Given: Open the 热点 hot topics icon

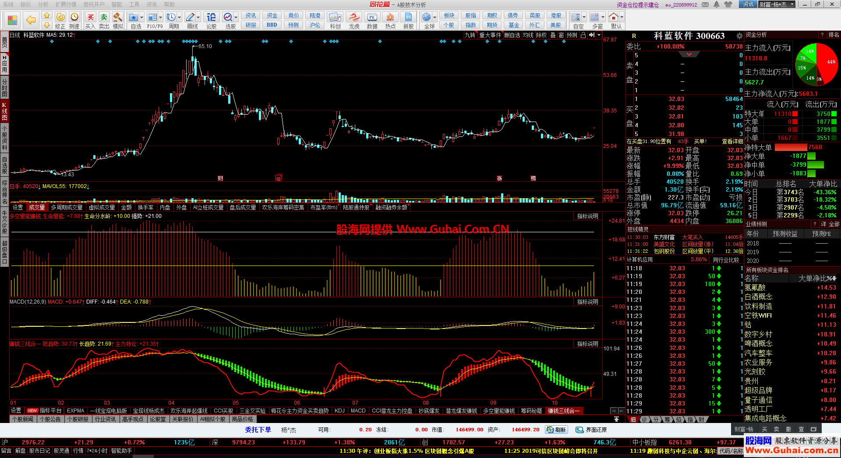Looking at the screenshot, I should tap(390, 20).
